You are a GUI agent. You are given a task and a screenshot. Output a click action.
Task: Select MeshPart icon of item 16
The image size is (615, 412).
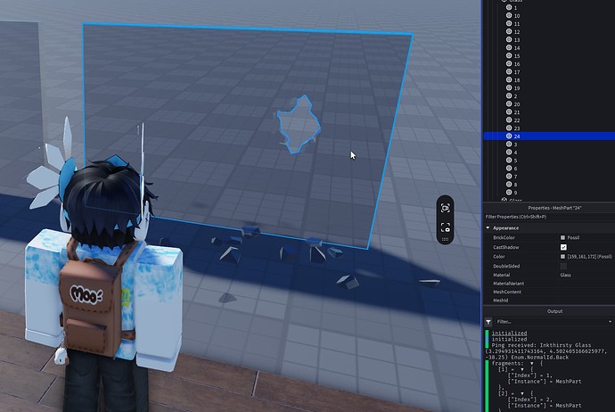click(509, 64)
